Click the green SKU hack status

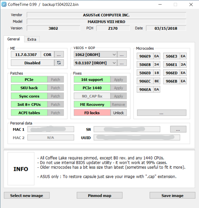(x=29, y=88)
